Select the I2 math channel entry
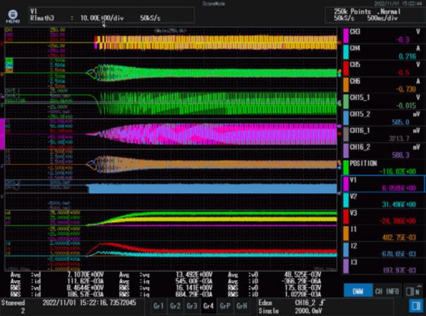 tap(383, 250)
